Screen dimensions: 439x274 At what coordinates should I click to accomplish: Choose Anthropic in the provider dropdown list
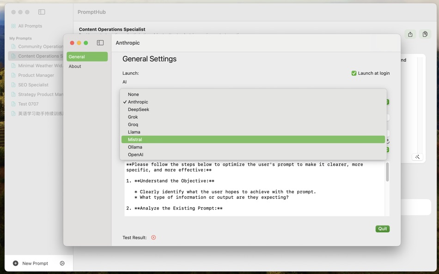point(253,102)
